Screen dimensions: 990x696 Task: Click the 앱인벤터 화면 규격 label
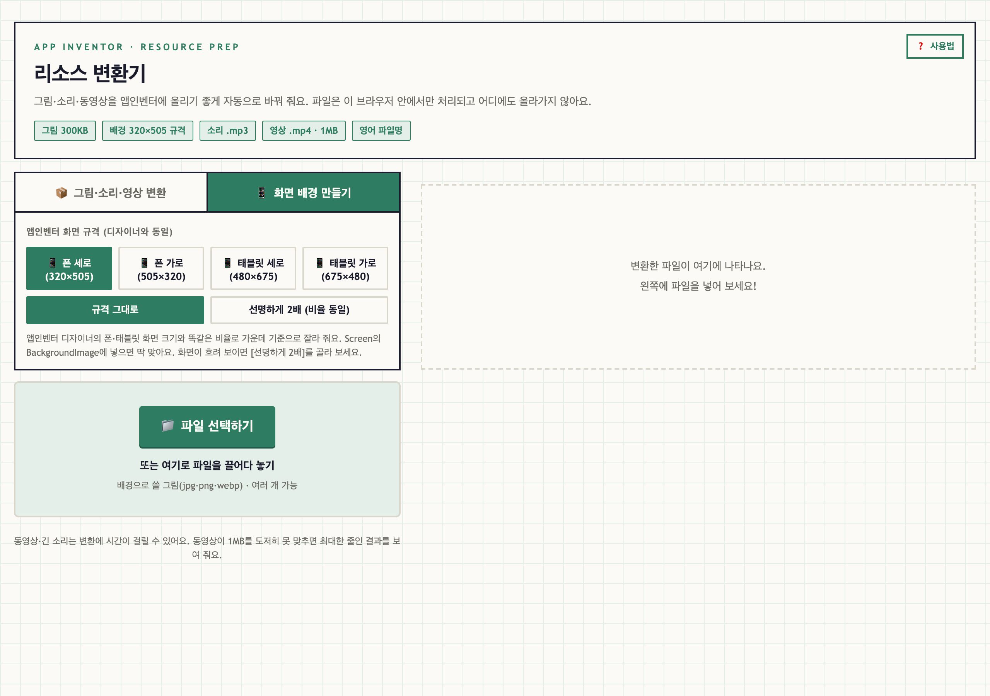click(99, 232)
